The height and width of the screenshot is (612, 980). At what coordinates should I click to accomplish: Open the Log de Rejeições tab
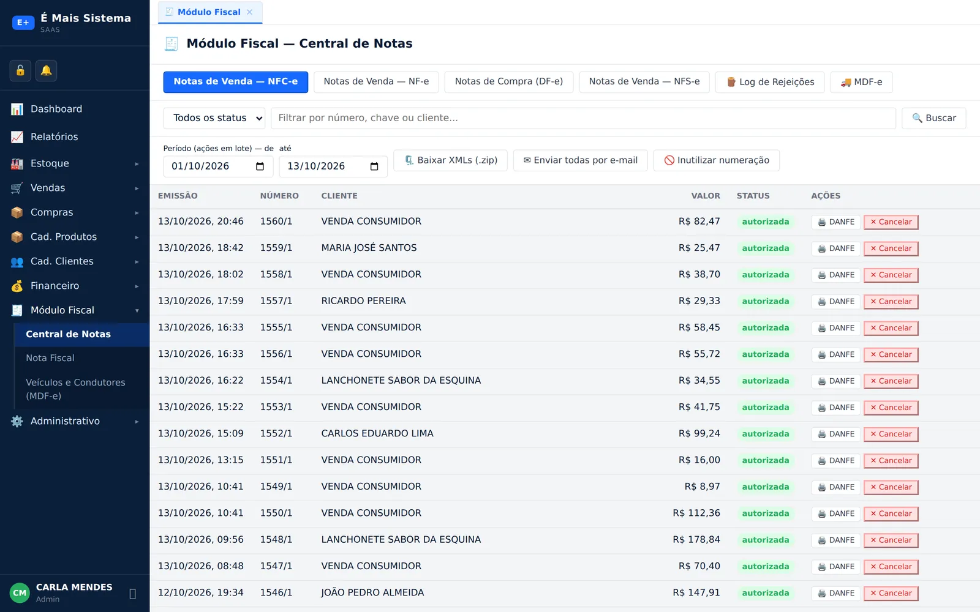click(x=770, y=82)
